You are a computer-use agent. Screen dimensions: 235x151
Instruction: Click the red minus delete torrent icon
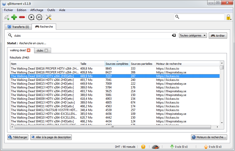[x=22, y=17]
